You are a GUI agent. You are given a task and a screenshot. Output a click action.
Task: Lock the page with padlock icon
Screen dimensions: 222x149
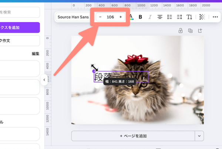pyautogui.click(x=181, y=31)
